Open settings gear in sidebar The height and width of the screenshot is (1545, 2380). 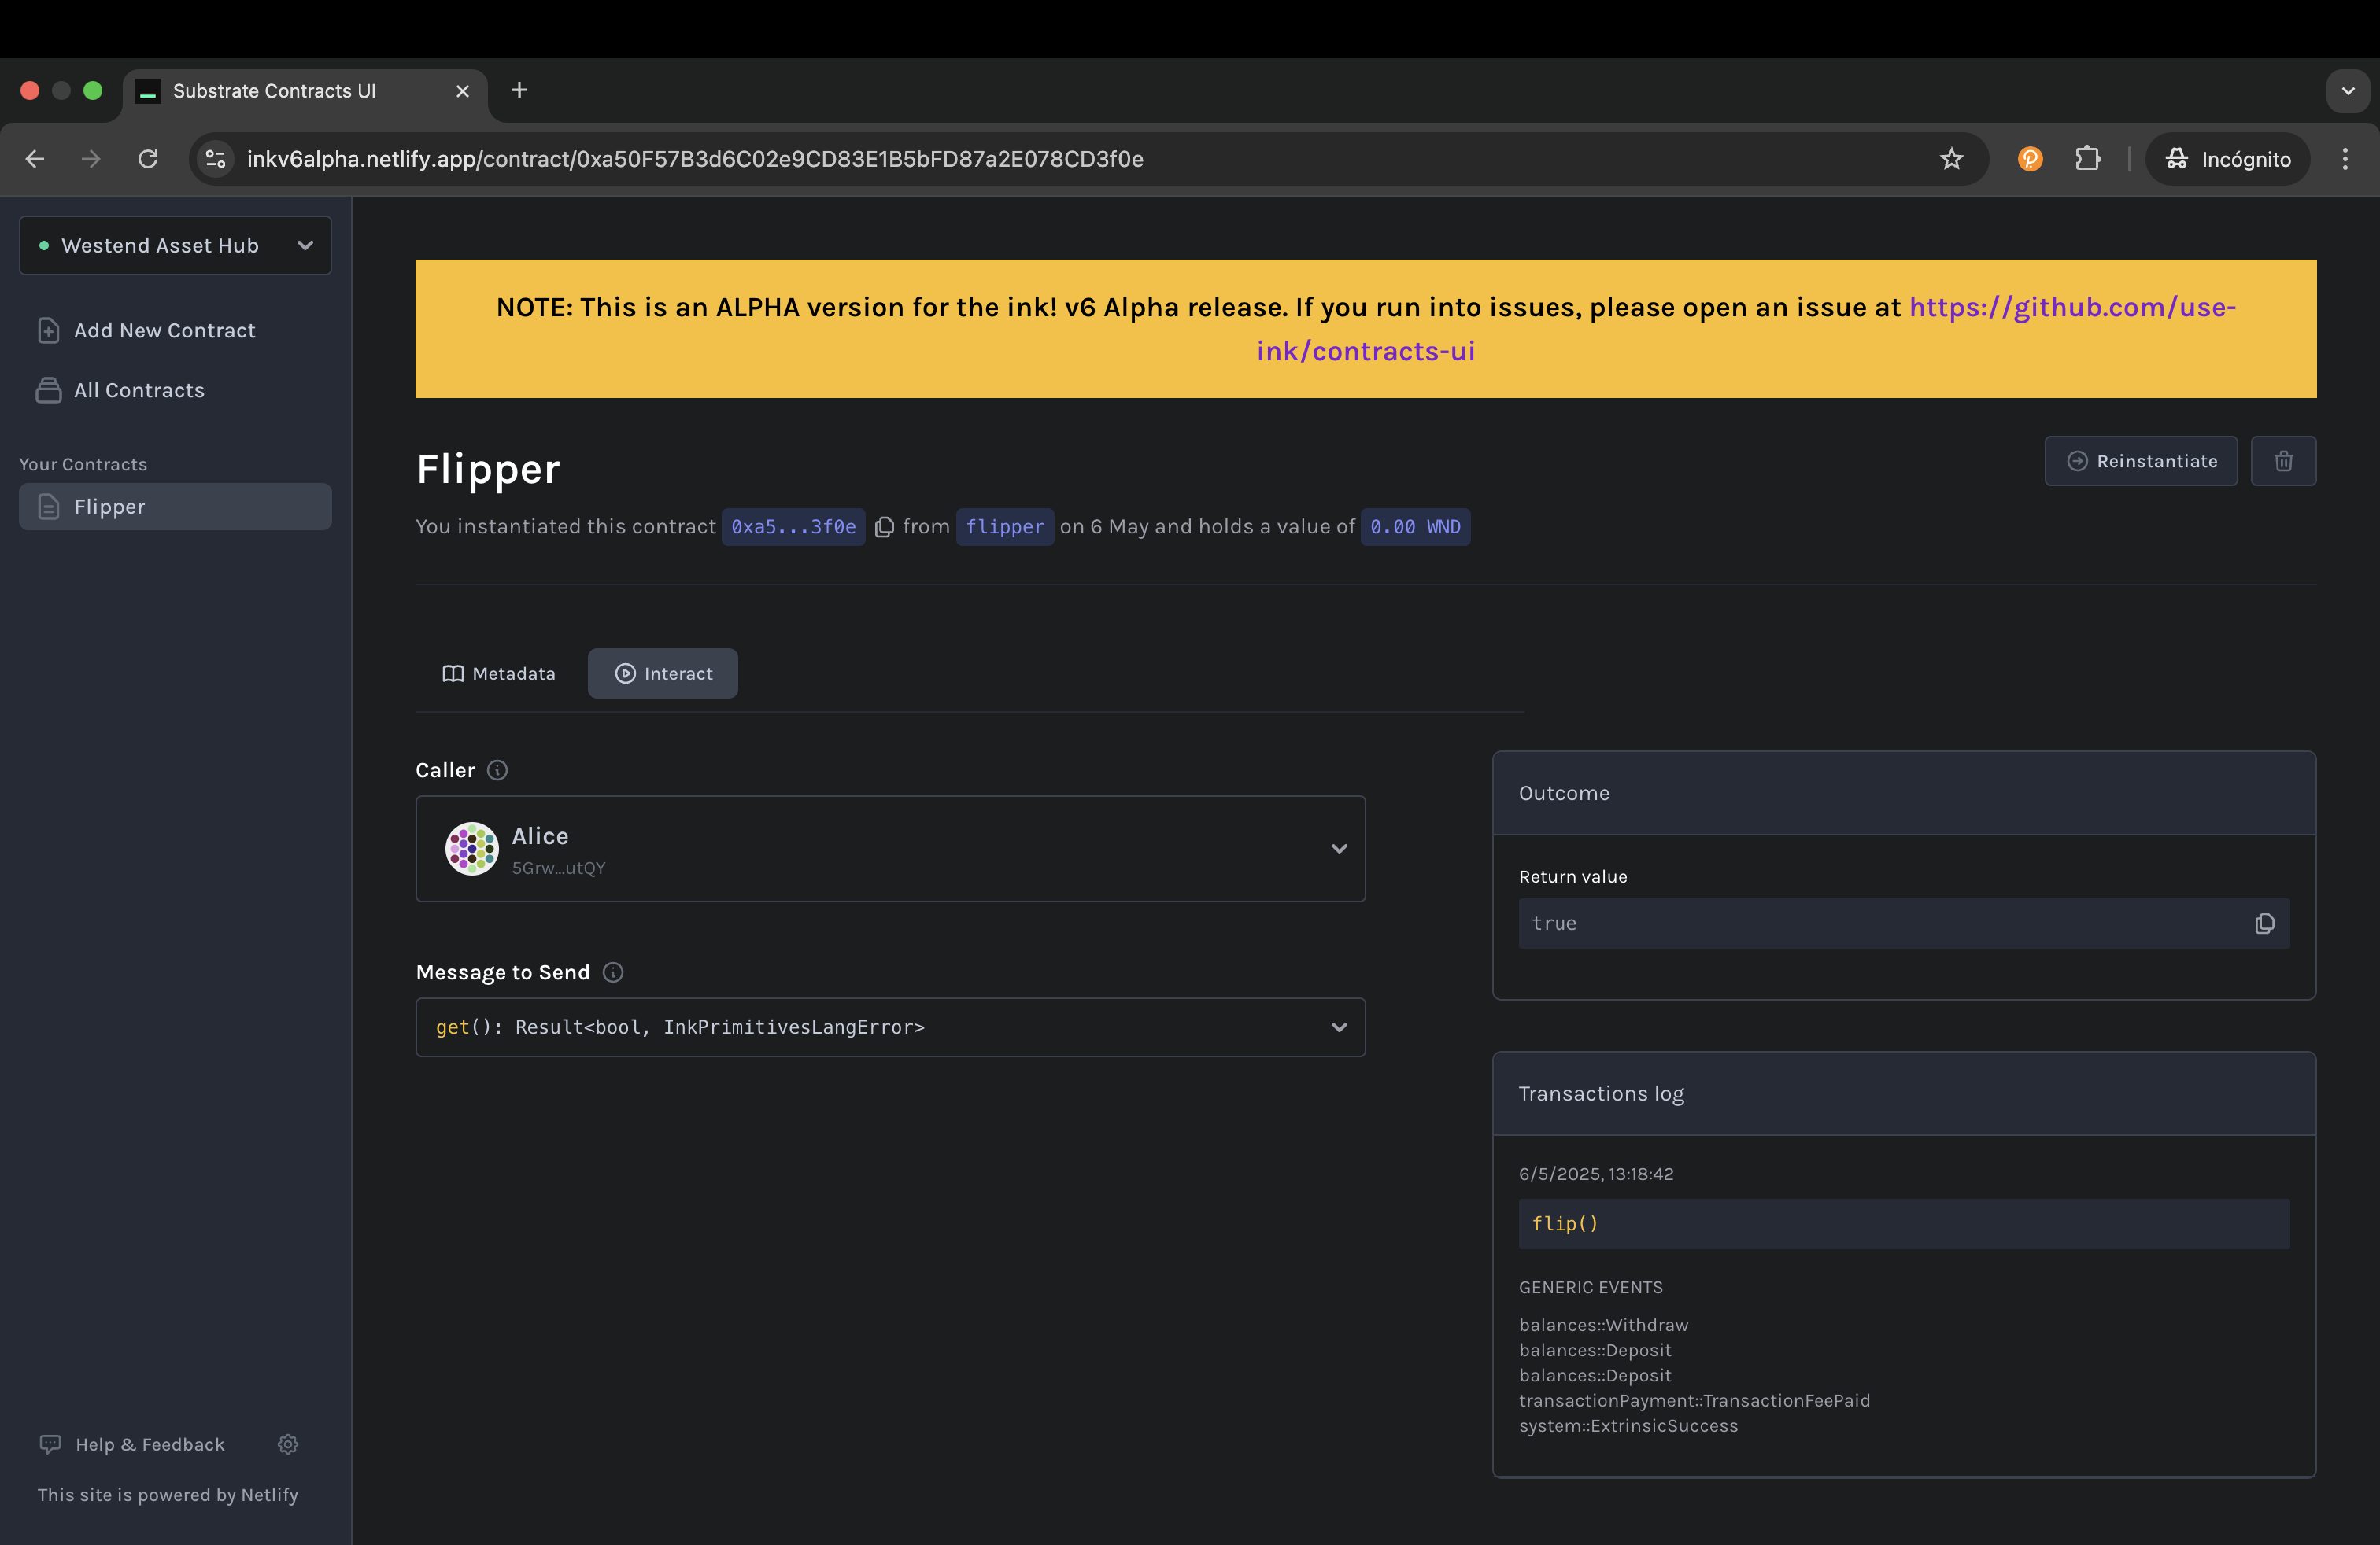(x=288, y=1444)
